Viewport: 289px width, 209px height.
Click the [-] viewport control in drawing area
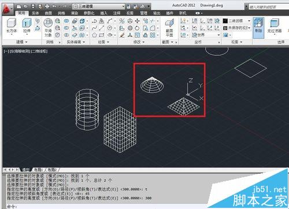6,51
